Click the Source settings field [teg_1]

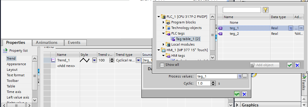147,60
